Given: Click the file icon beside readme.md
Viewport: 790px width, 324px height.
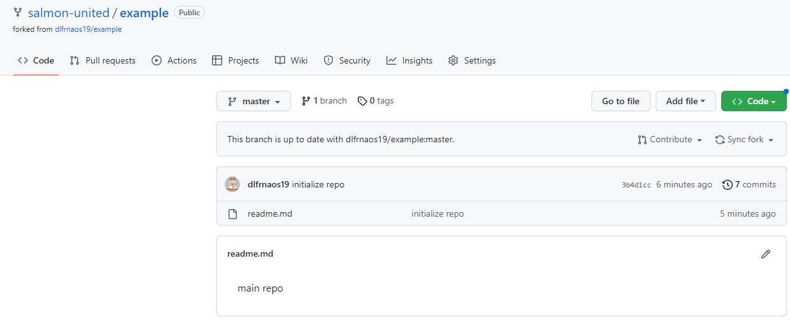Looking at the screenshot, I should [x=232, y=213].
